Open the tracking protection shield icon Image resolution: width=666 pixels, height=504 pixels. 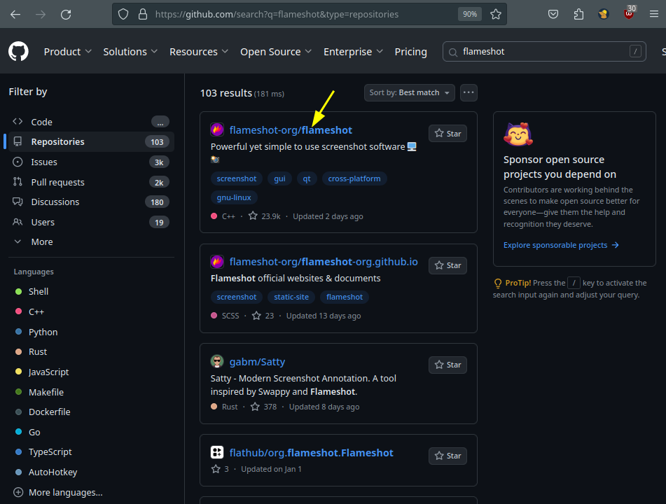point(123,15)
